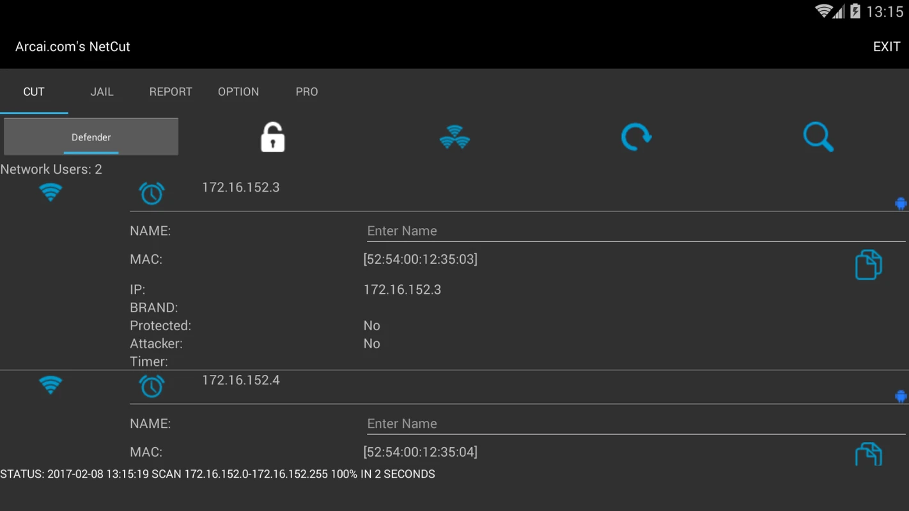
Task: Tap the multi-WiFi network icon
Action: point(454,137)
